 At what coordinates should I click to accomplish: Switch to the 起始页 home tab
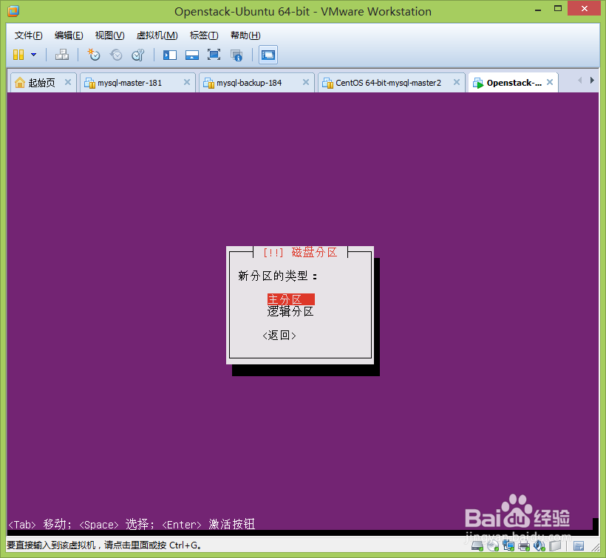click(41, 82)
